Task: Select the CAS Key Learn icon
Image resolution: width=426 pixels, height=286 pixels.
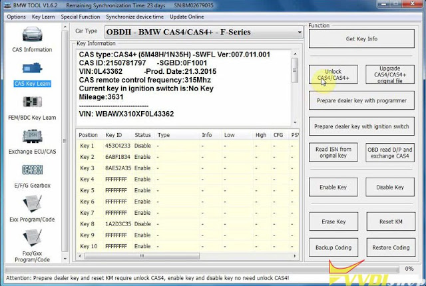Action: coord(32,69)
